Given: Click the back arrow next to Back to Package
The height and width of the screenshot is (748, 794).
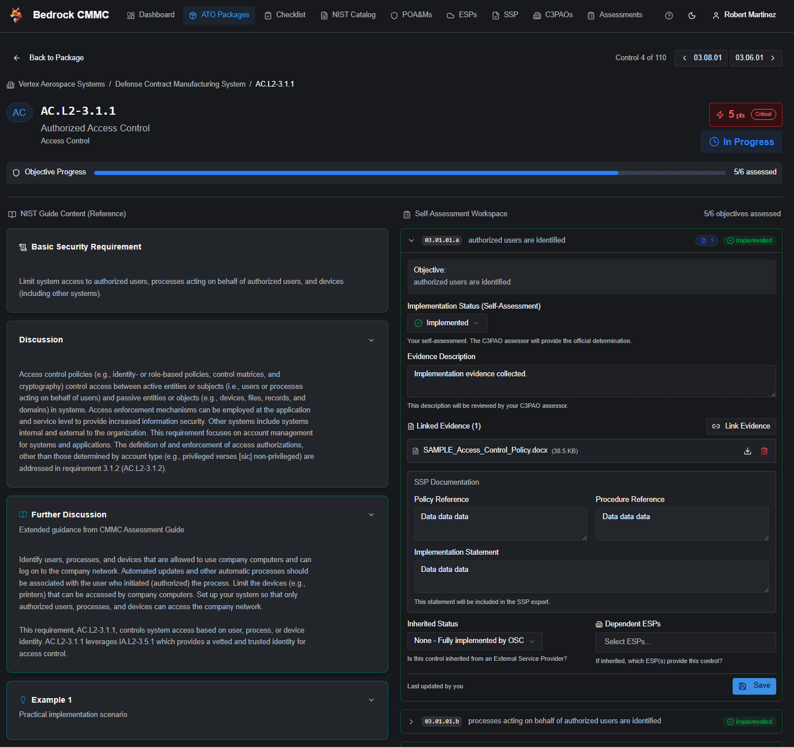Looking at the screenshot, I should click(16, 57).
